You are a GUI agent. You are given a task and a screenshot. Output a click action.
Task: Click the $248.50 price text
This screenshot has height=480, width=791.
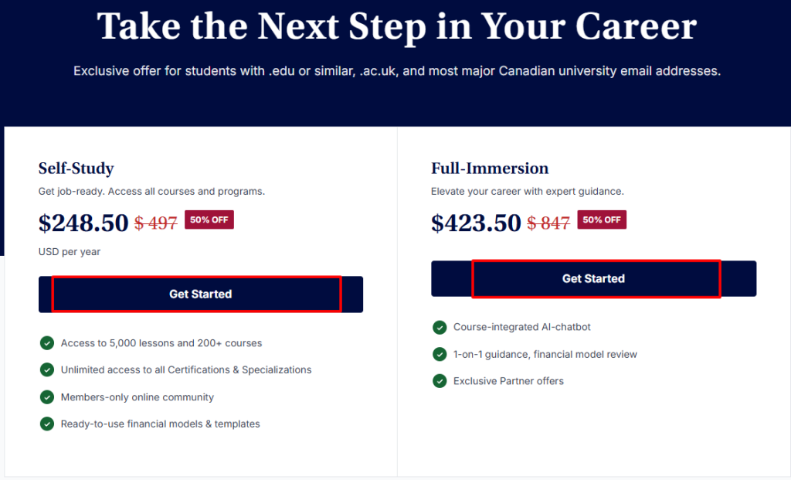[83, 223]
